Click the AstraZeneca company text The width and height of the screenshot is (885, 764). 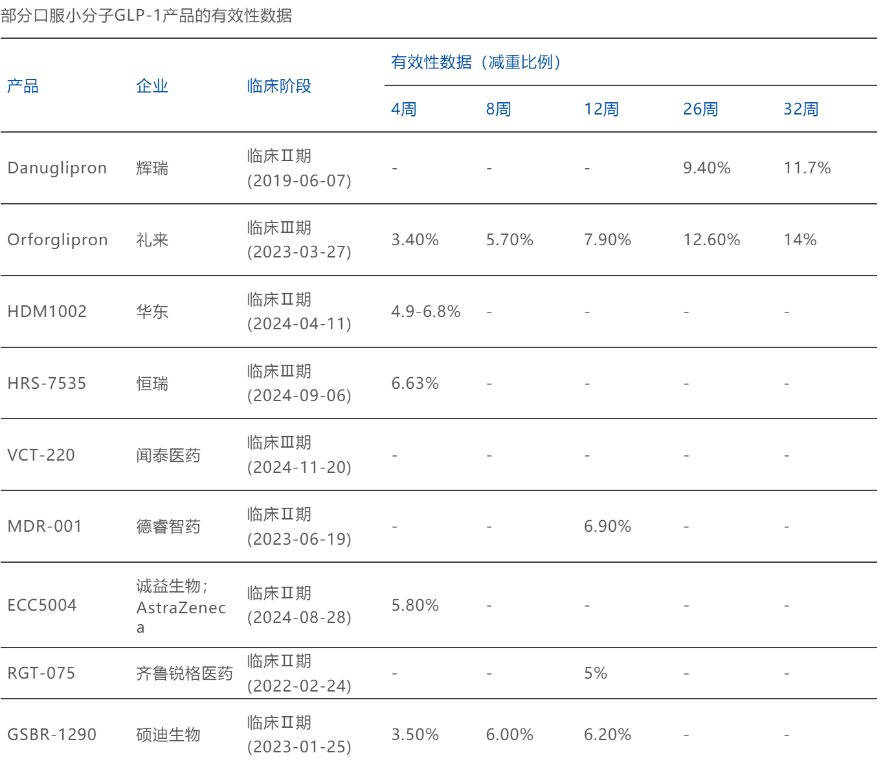click(x=181, y=608)
